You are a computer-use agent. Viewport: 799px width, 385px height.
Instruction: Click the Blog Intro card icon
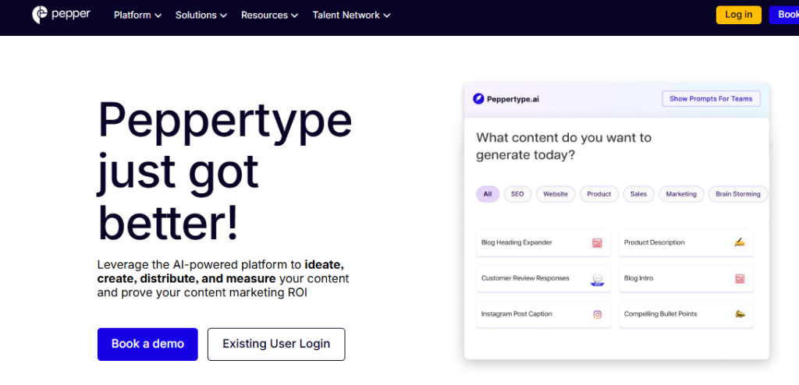click(x=740, y=278)
